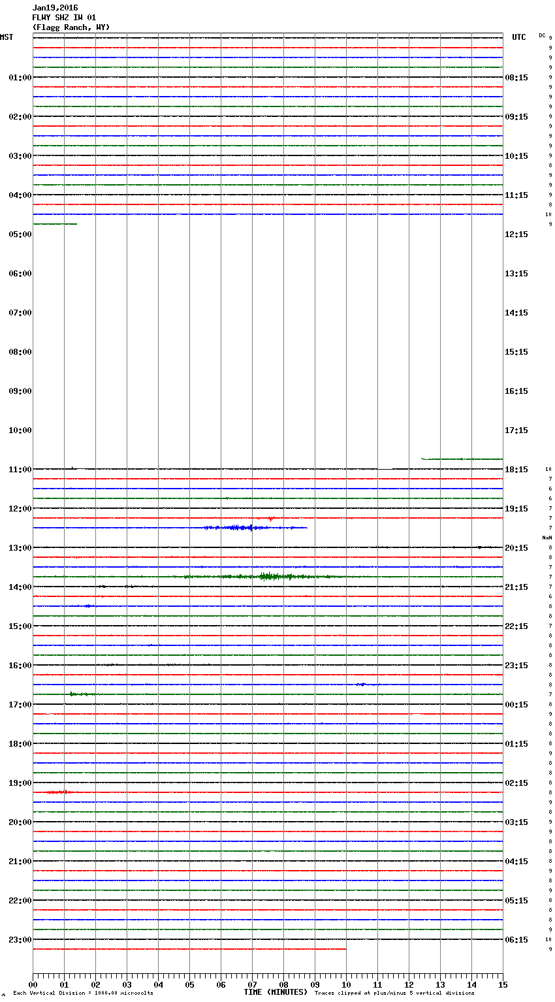Click the red burst on 19:15 trace
Screen dimensions: 555x1002
[x=60, y=792]
